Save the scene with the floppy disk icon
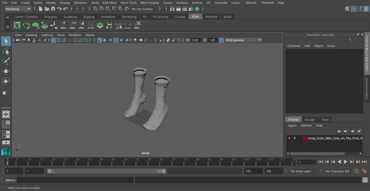This screenshot has width=370, height=191. click(53, 9)
